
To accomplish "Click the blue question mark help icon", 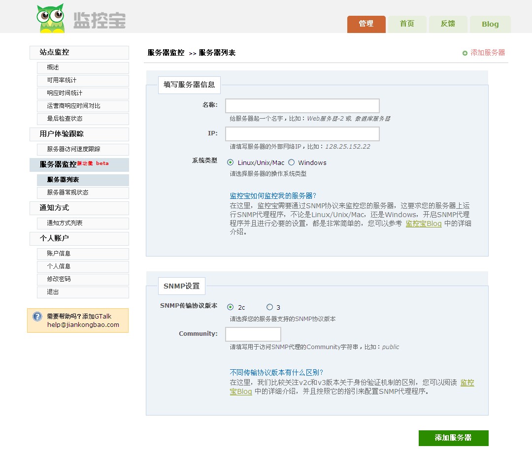I will [x=37, y=317].
